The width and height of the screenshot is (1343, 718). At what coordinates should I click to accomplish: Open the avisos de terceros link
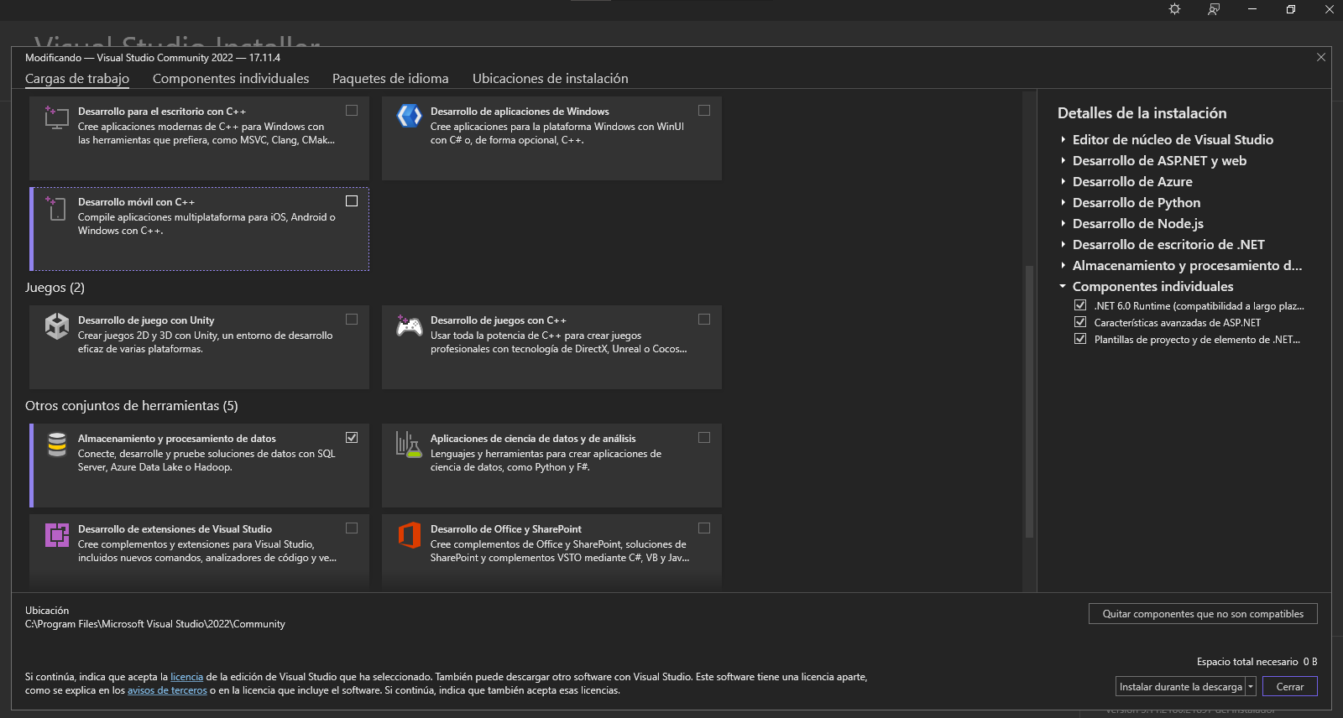pos(167,690)
